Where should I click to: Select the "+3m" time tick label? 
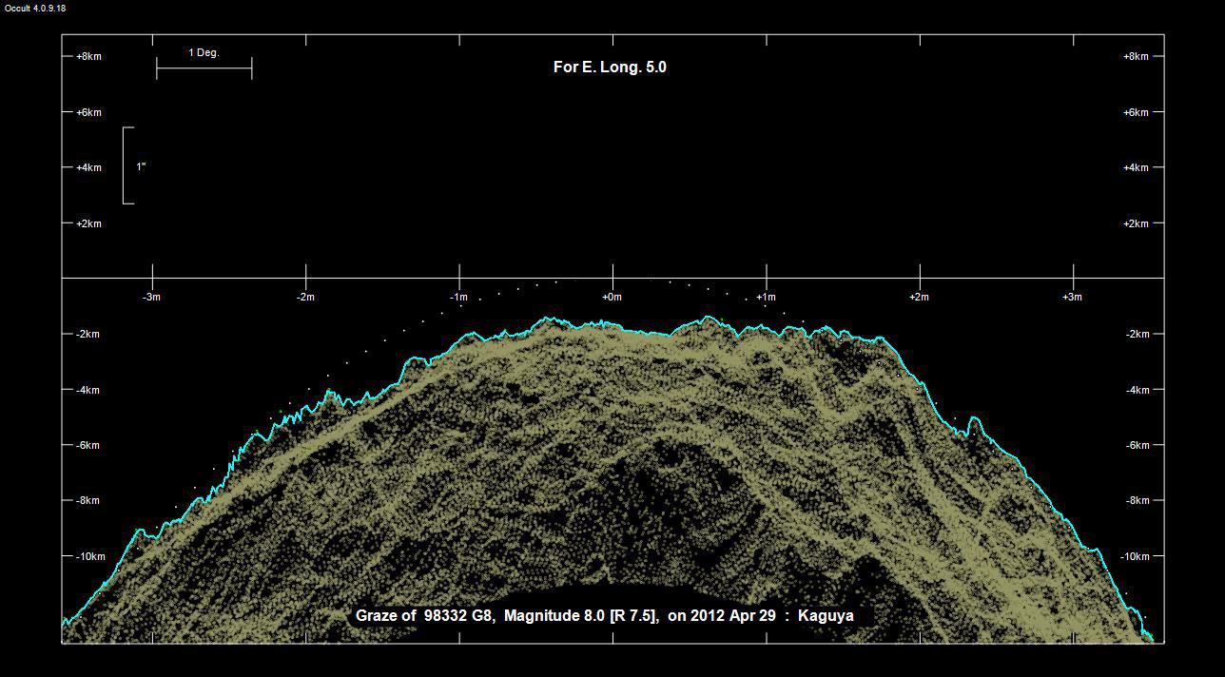1073,297
